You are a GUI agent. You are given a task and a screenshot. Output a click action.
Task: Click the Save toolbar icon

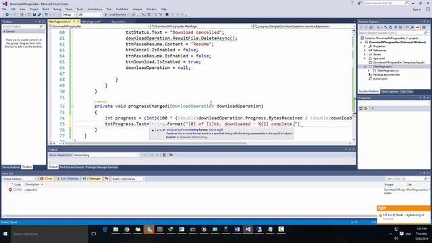[34, 15]
